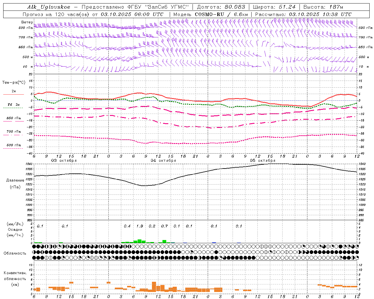
Task: Click the '03 октября' date label
Action: tap(64, 161)
